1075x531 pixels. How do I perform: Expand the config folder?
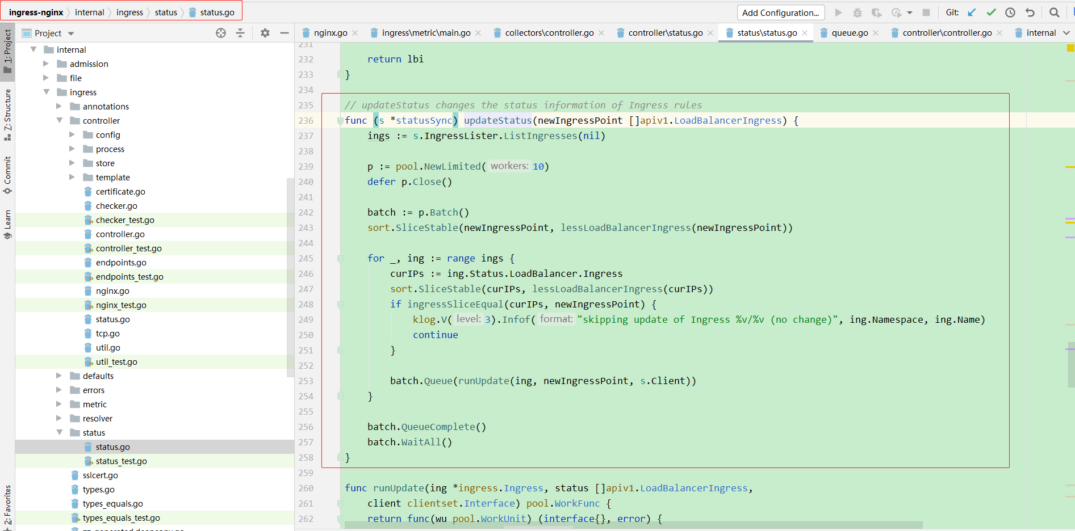point(72,134)
